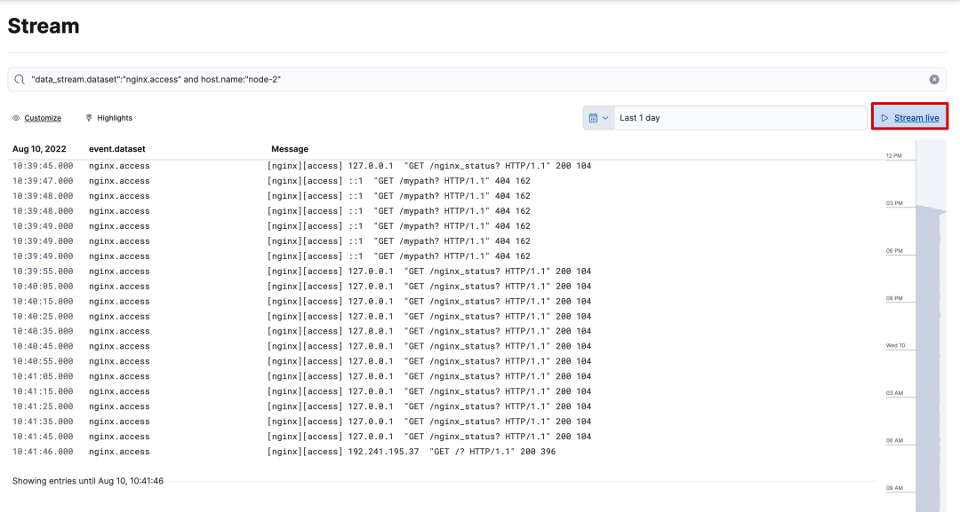Viewport: 960px width, 512px height.
Task: Open the Highlights menu
Action: point(109,118)
